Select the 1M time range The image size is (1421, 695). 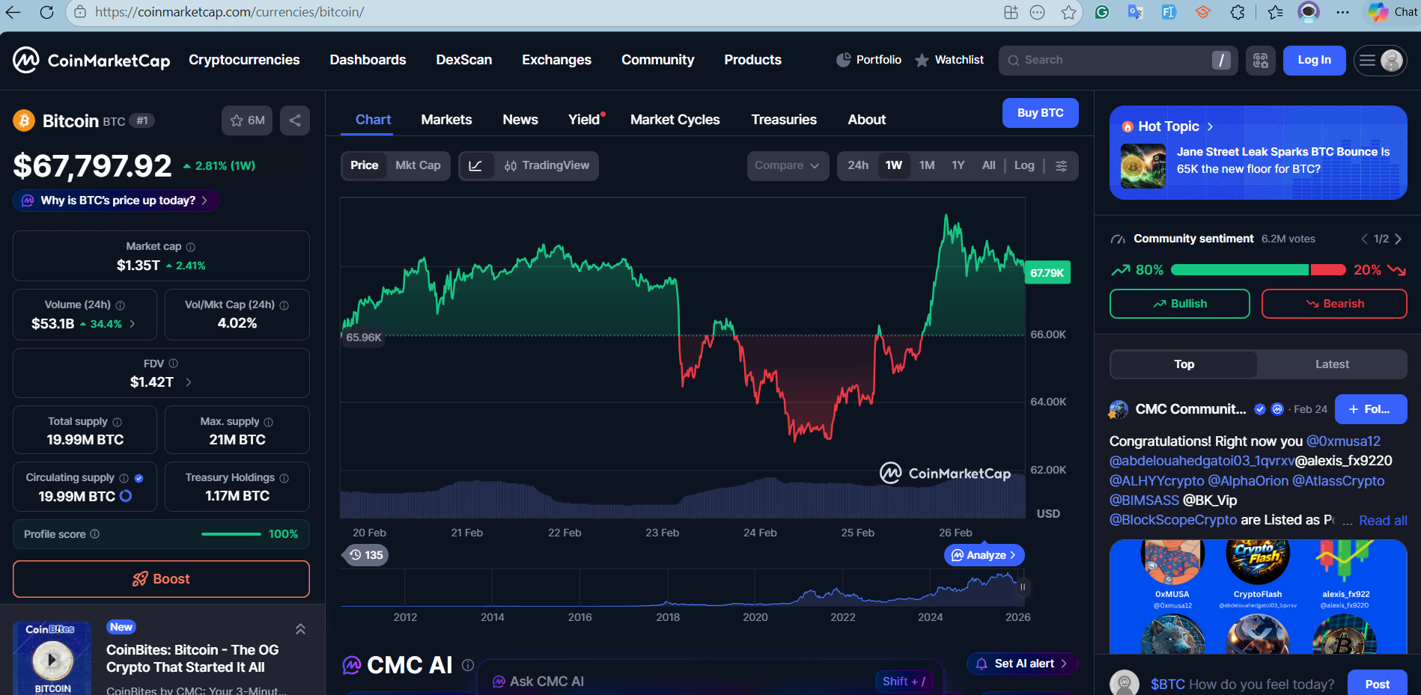927,165
